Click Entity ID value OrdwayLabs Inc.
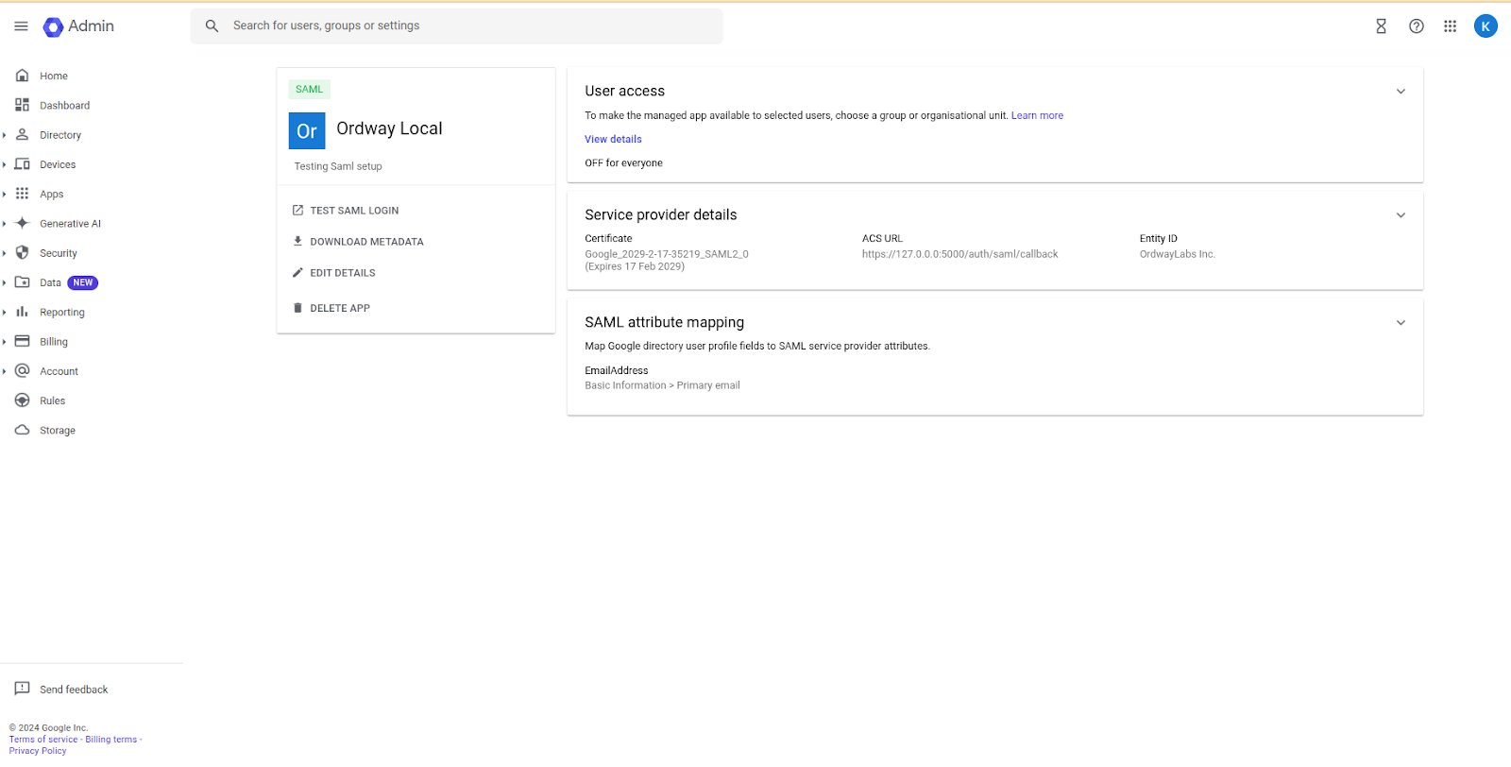This screenshot has width=1511, height=767. click(1177, 254)
